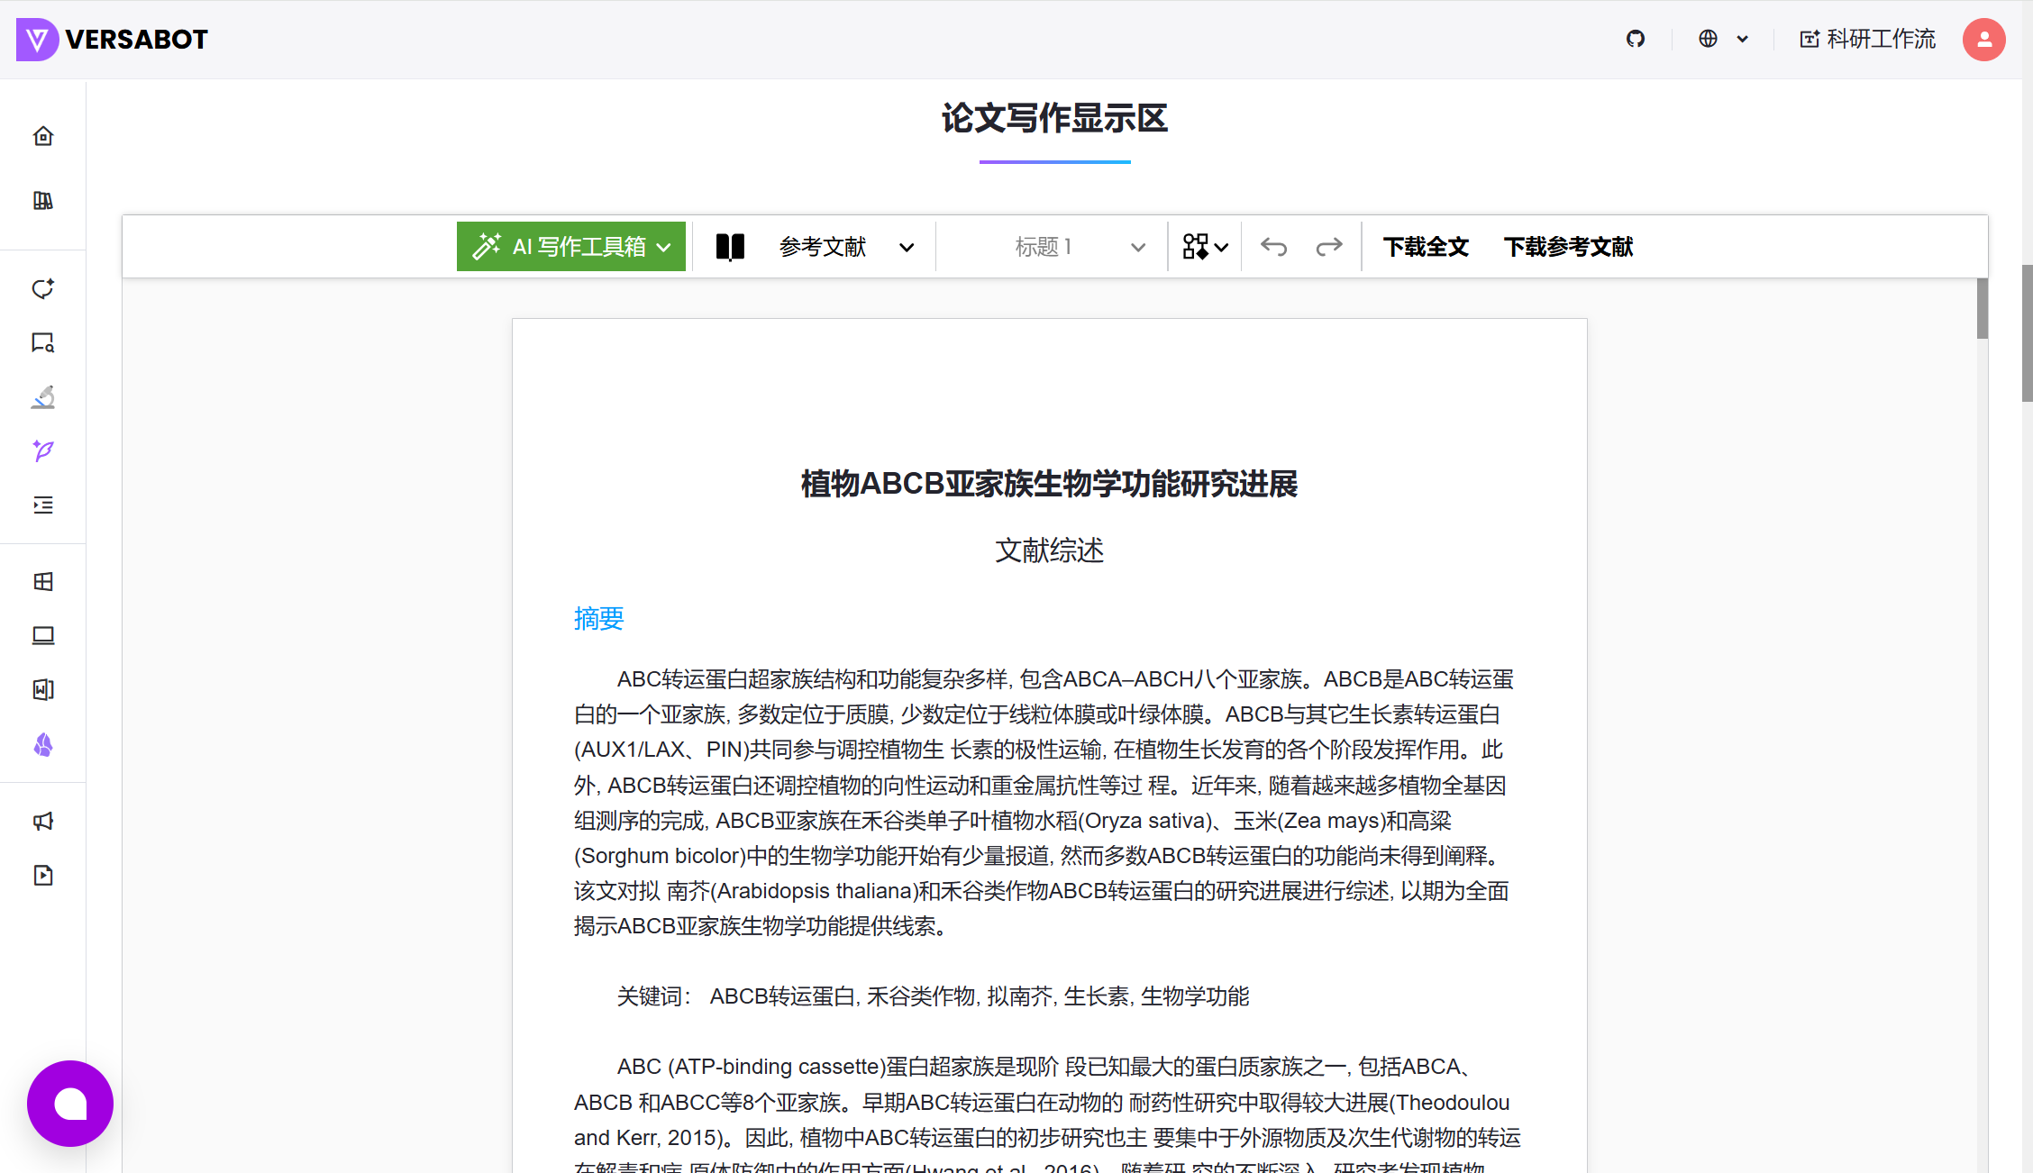This screenshot has width=2033, height=1173.
Task: Click the GitHub icon in header
Action: pyautogui.click(x=1636, y=39)
